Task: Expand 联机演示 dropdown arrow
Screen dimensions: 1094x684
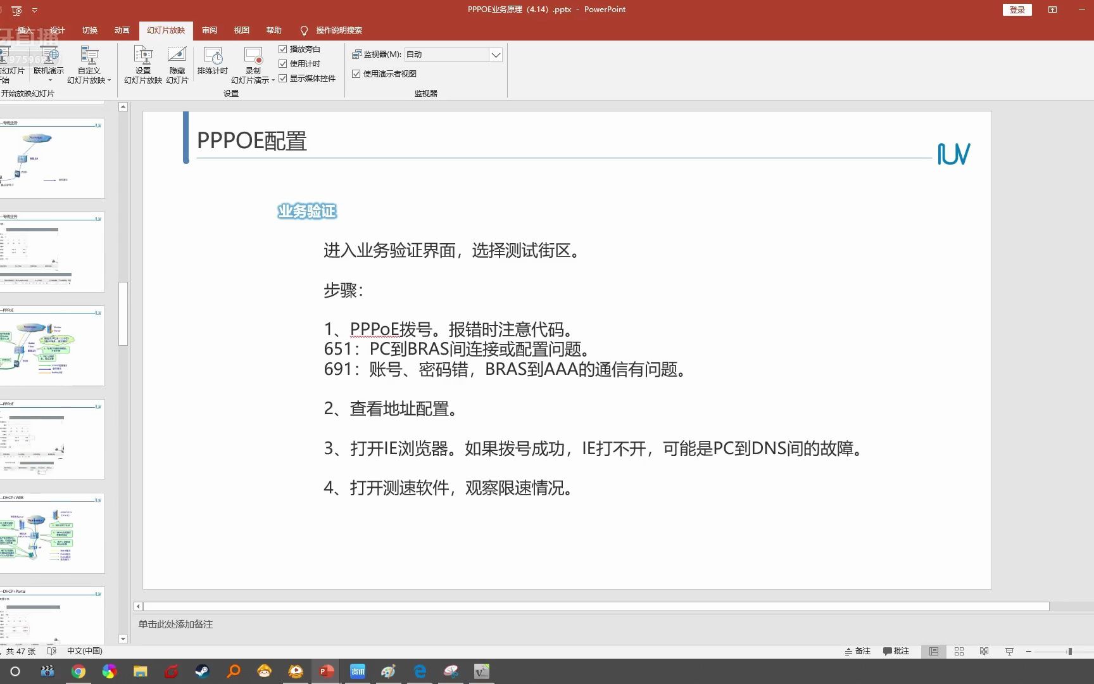Action: tap(50, 80)
